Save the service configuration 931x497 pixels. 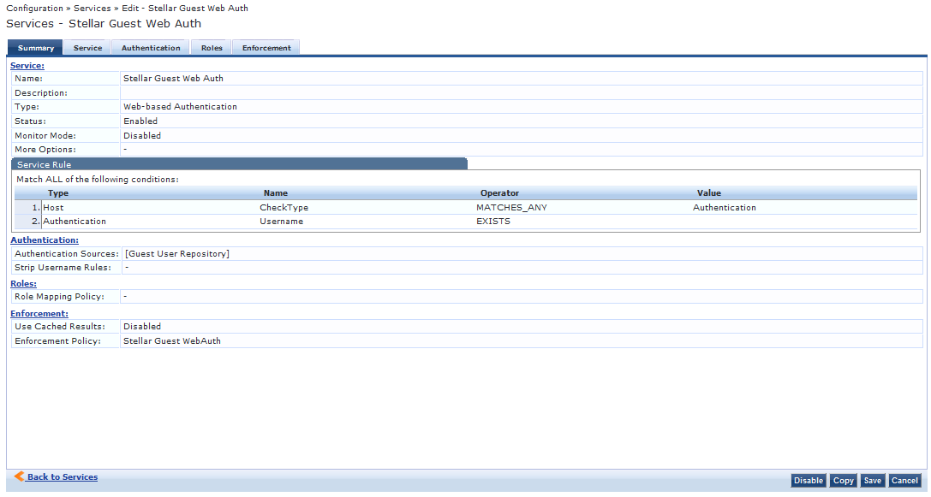(872, 481)
